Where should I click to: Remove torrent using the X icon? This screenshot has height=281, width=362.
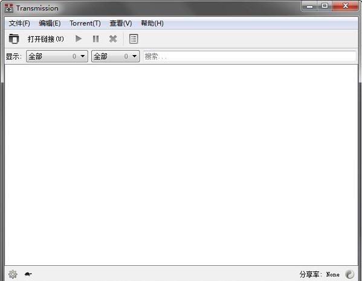tap(113, 39)
